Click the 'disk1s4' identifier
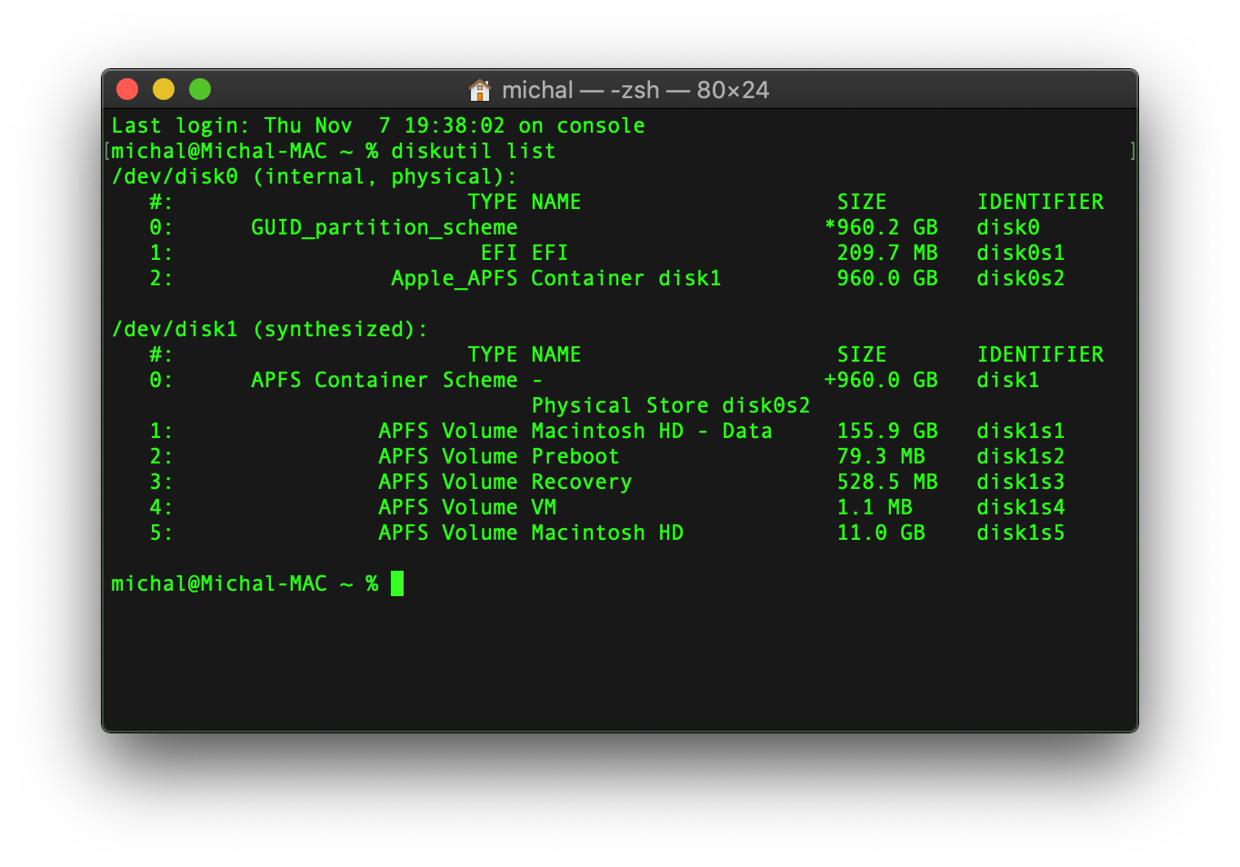Screen dimensions: 1240x867 coord(1021,507)
